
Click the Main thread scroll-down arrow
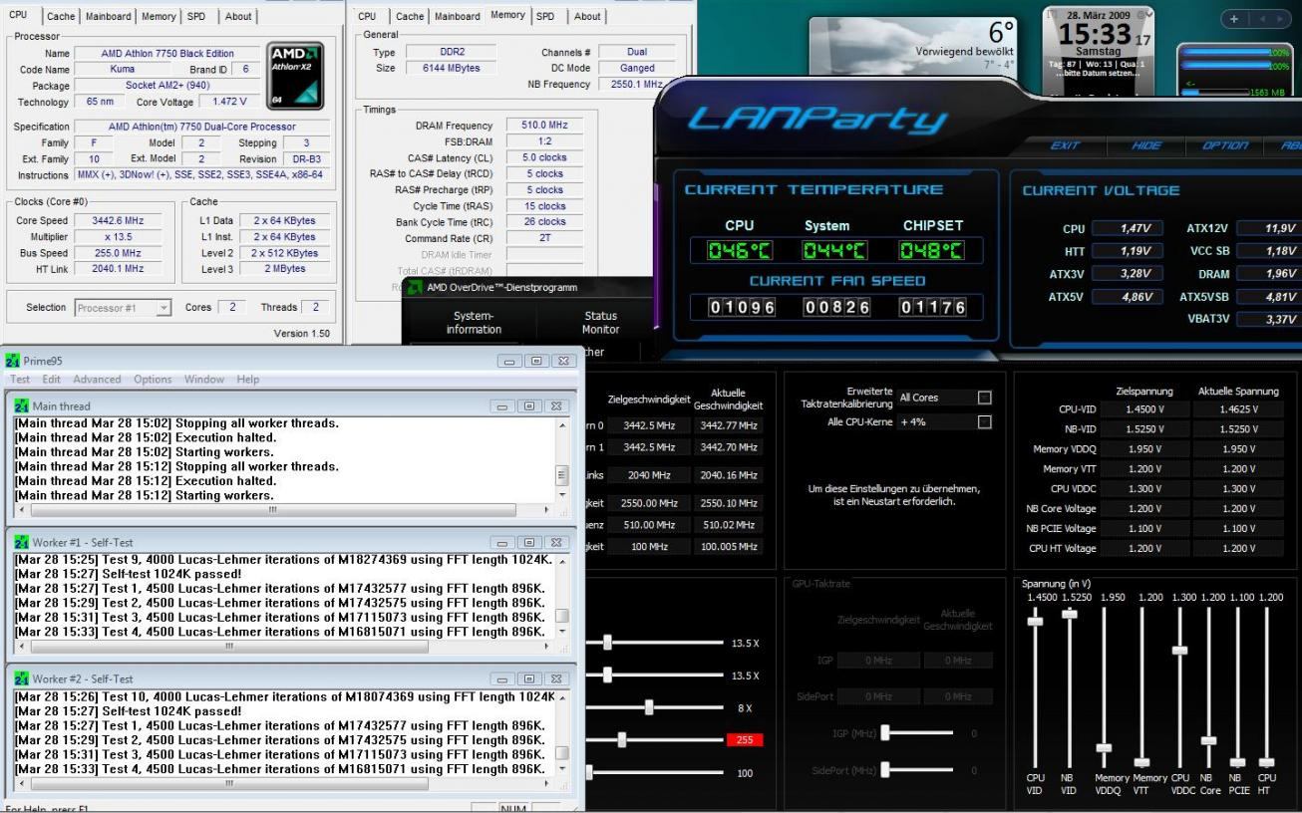coord(562,495)
